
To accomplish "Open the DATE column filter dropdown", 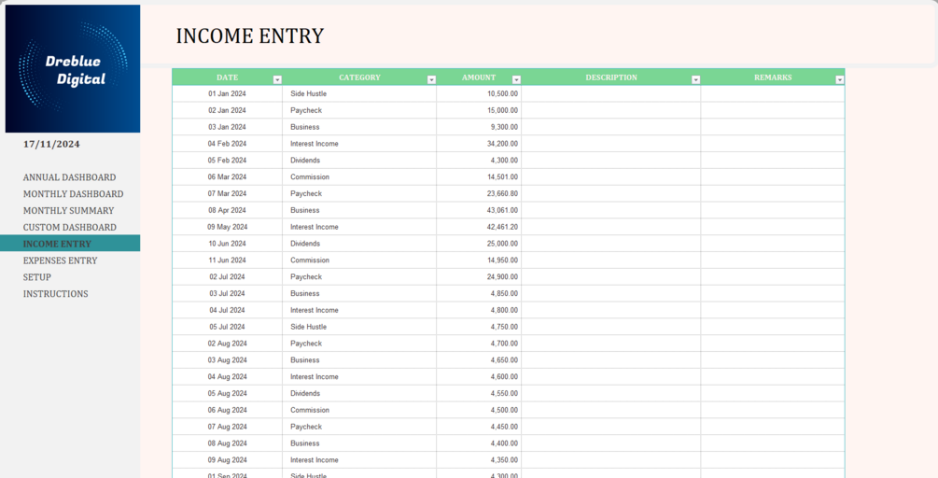I will (277, 79).
